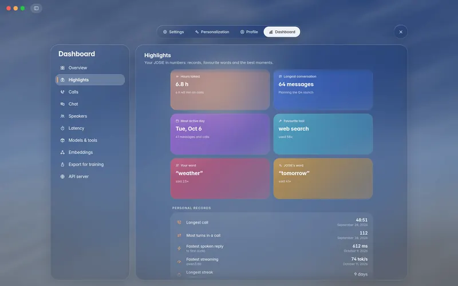The width and height of the screenshot is (458, 286).
Task: Click the chat icon beside Longest conversation
Action: point(280,77)
